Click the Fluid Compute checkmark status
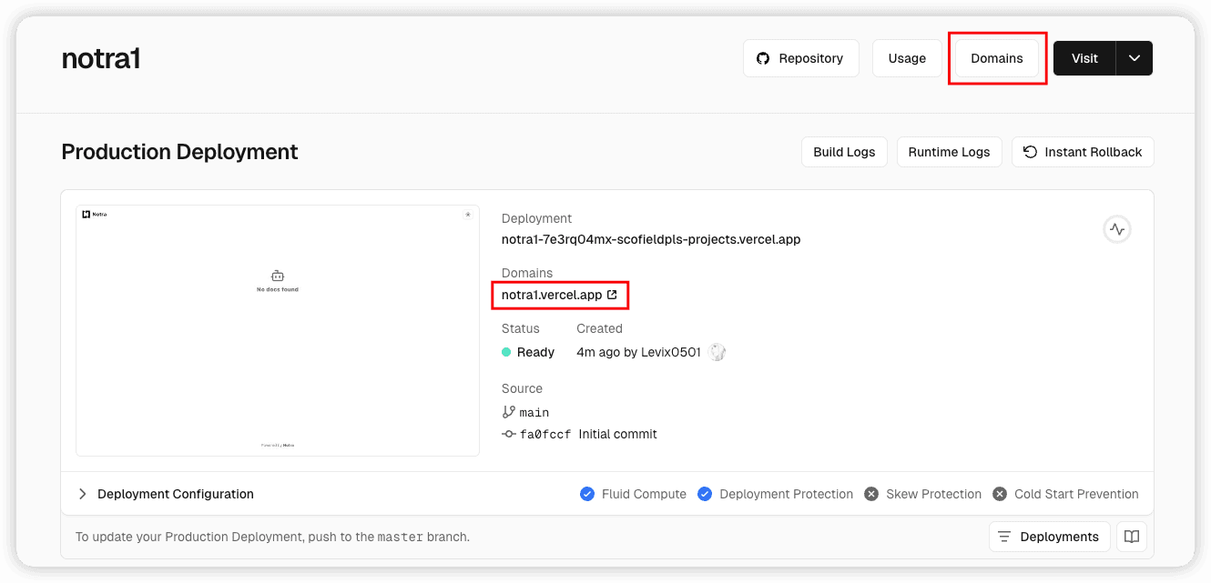The height and width of the screenshot is (583, 1211). click(x=587, y=494)
